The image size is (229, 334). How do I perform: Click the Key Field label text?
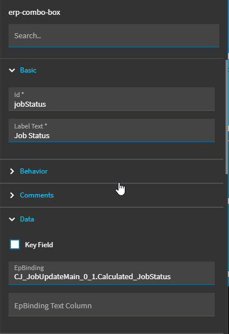point(39,245)
